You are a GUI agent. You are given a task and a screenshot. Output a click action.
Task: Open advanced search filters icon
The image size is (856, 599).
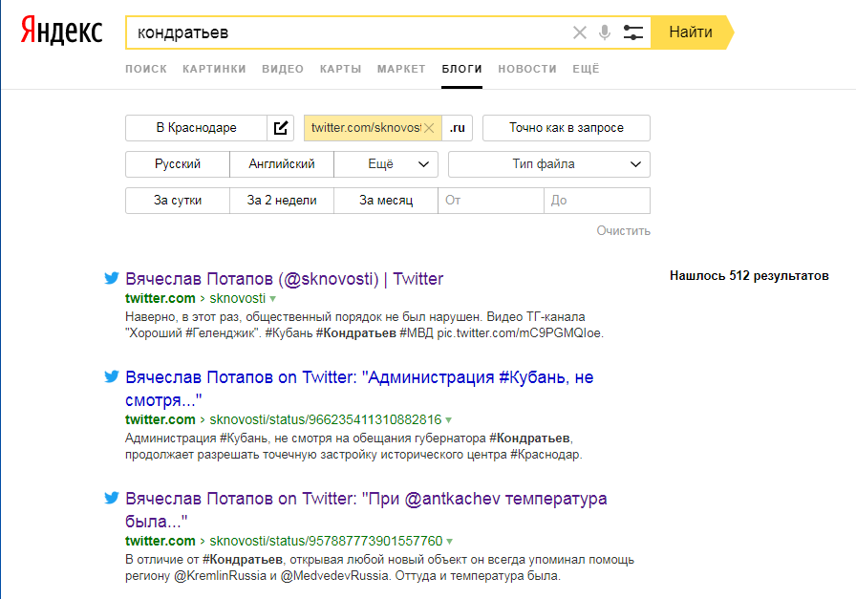(x=633, y=32)
